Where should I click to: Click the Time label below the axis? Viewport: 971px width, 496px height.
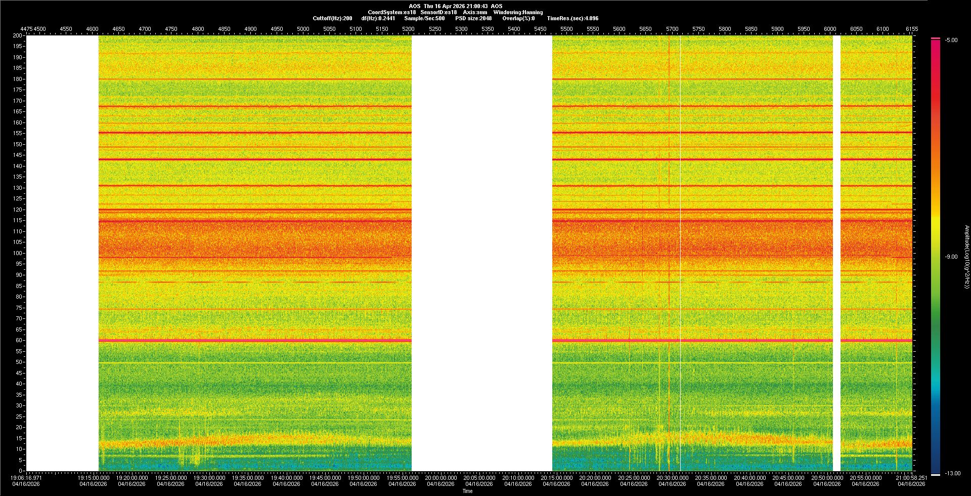point(467,491)
